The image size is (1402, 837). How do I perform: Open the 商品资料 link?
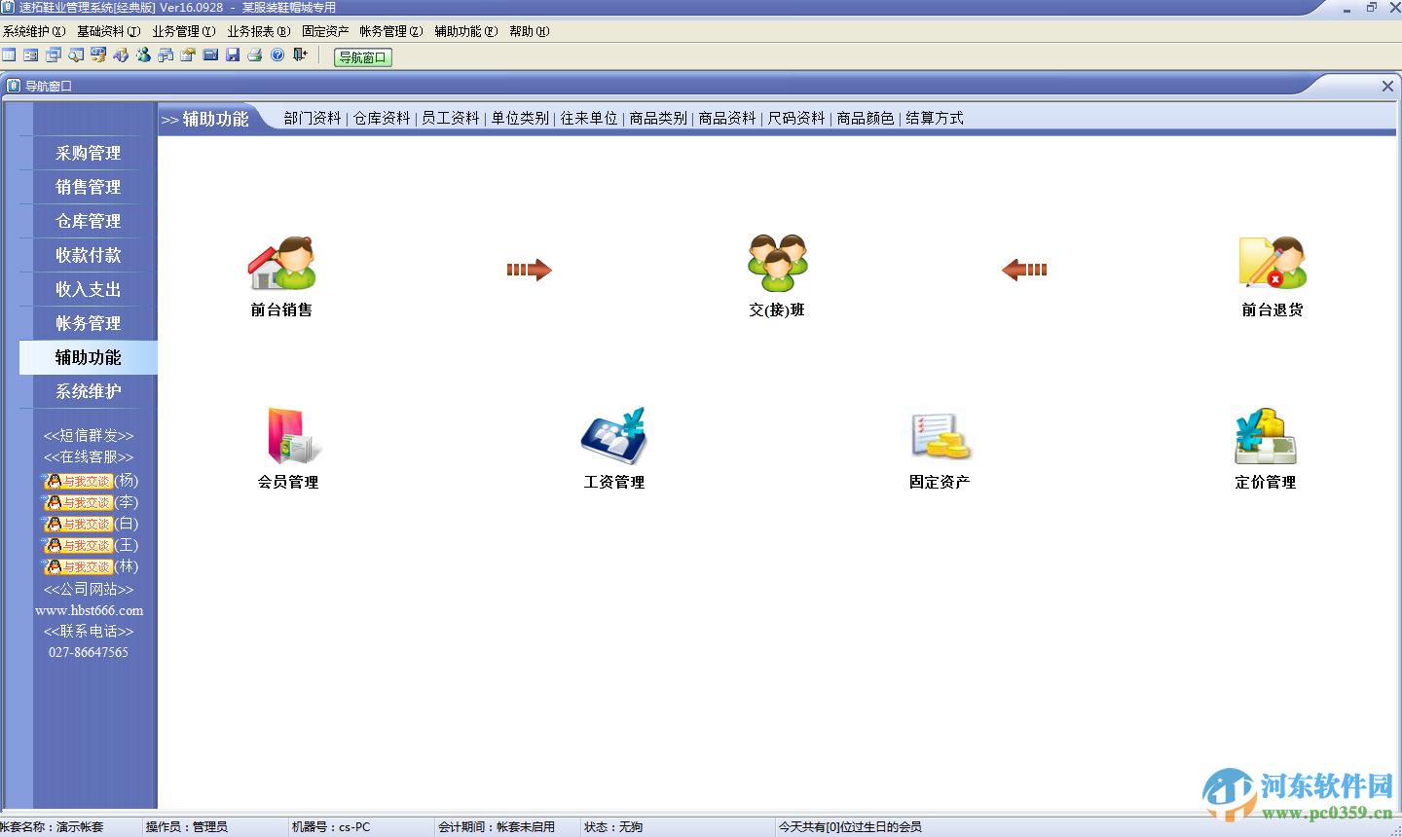click(x=727, y=118)
